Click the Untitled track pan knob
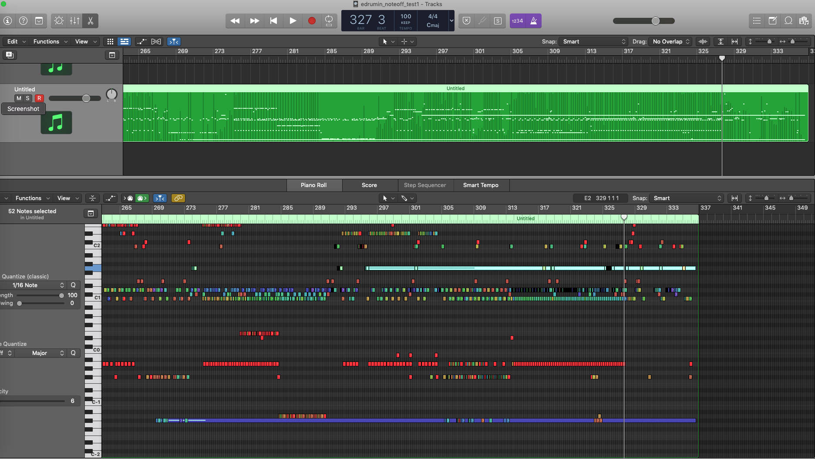 tap(111, 94)
